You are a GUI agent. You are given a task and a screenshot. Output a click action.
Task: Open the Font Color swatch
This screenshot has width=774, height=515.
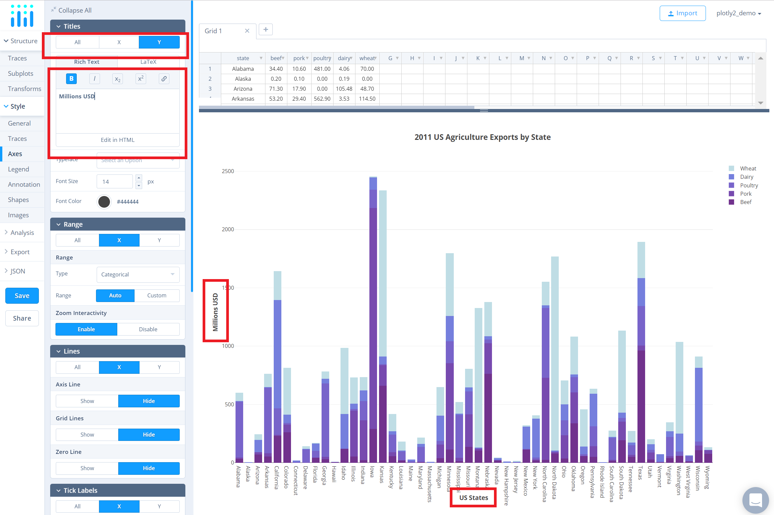coord(104,202)
